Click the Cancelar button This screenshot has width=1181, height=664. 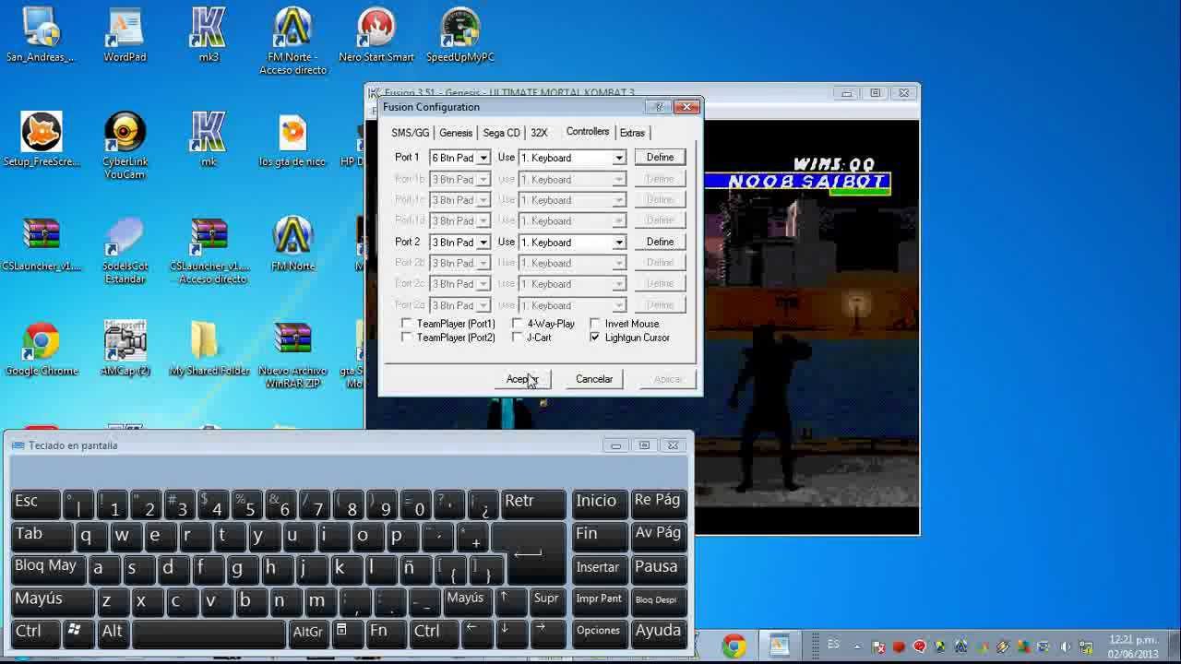click(x=594, y=379)
